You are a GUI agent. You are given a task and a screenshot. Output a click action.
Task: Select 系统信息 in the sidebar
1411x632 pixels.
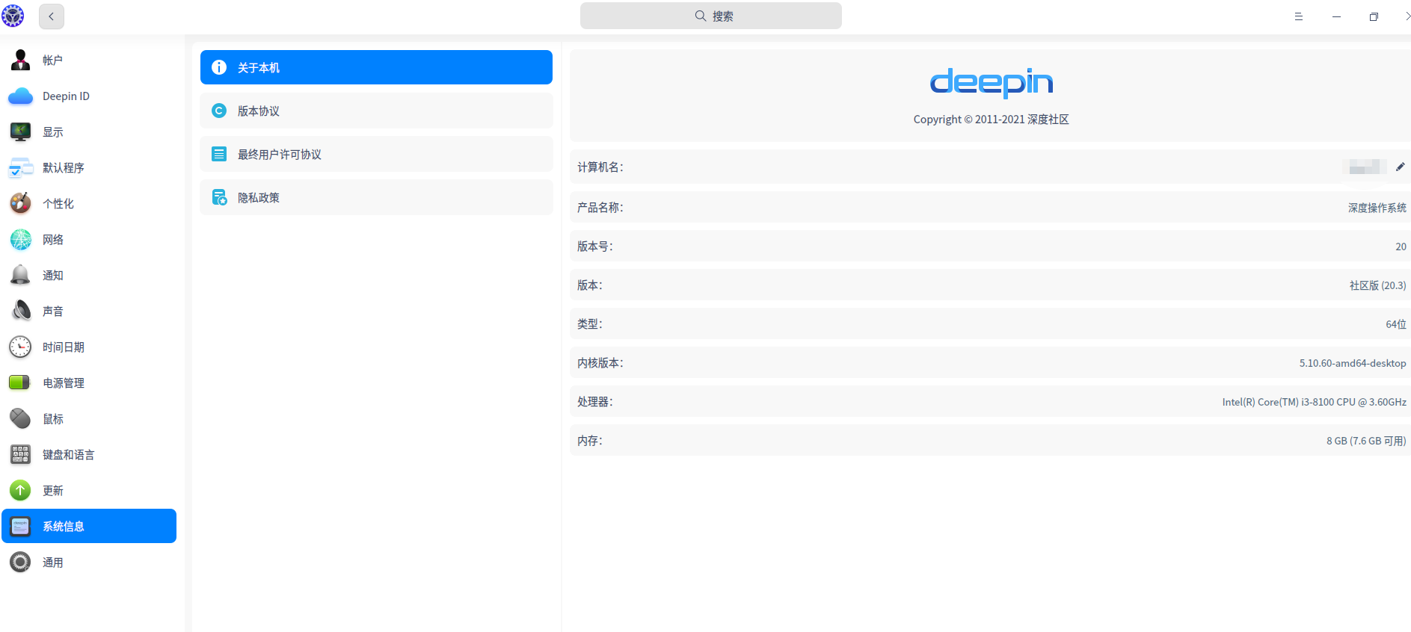(89, 526)
